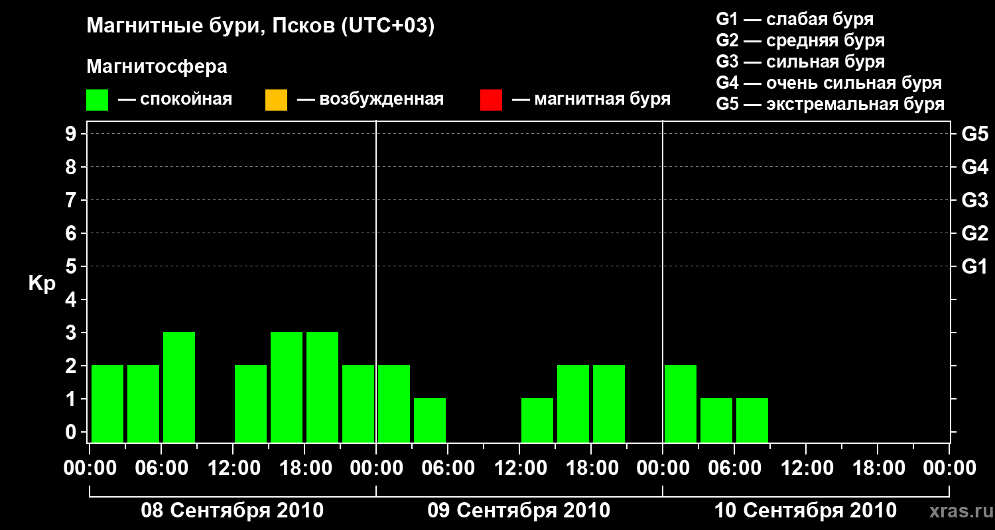Click '06:00' time label under 10 Сентября
This screenshot has width=995, height=530.
pos(734,468)
